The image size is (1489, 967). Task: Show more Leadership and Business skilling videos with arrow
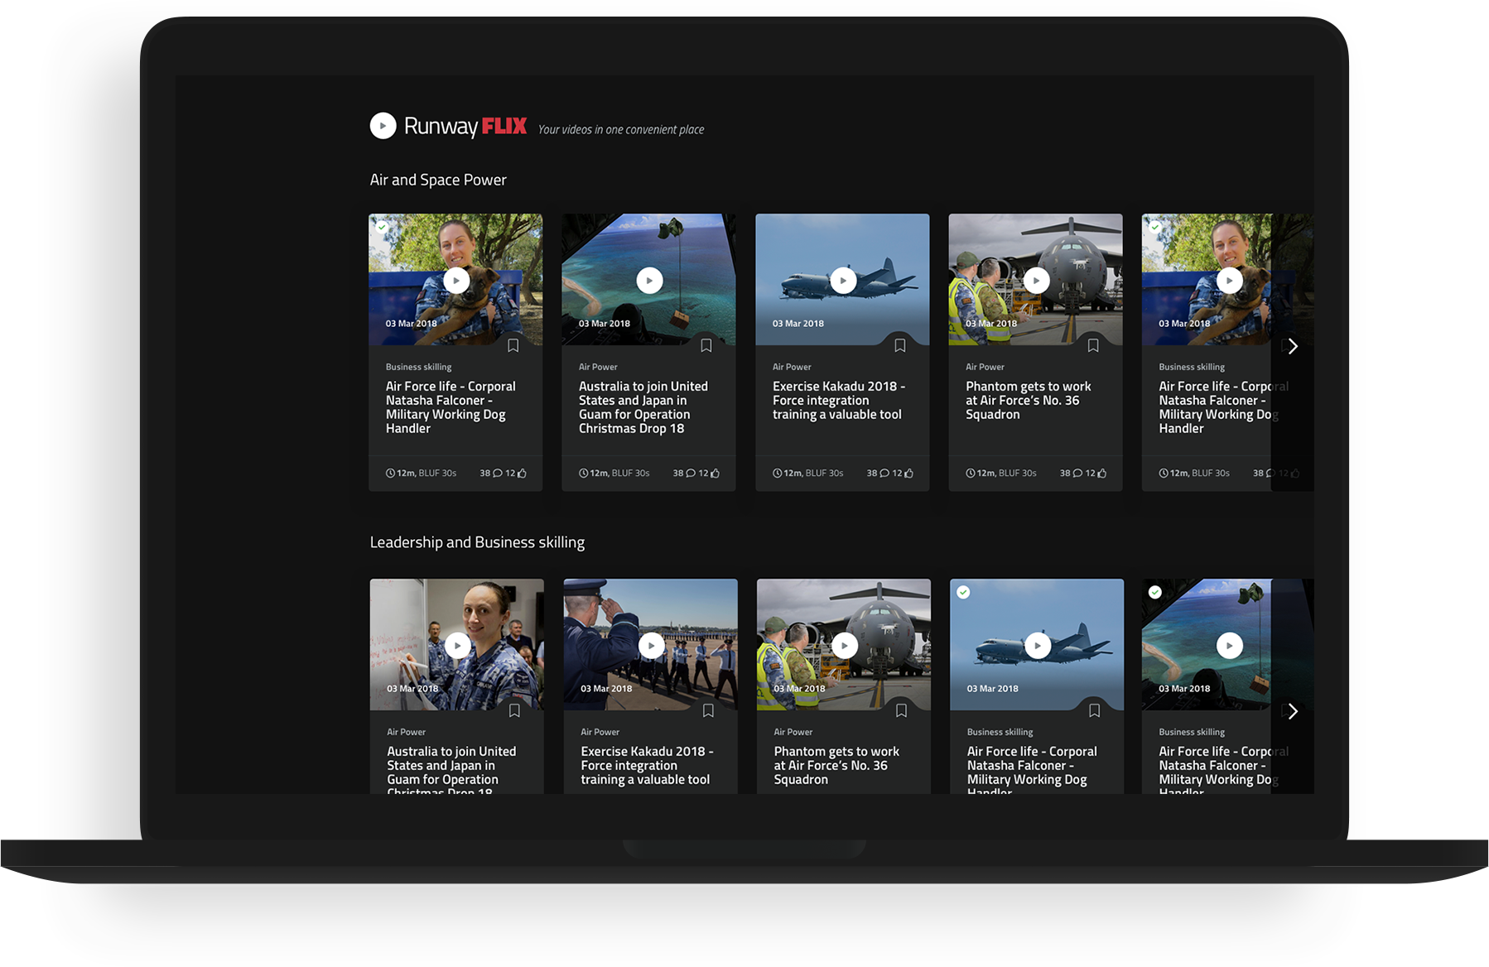[1292, 711]
